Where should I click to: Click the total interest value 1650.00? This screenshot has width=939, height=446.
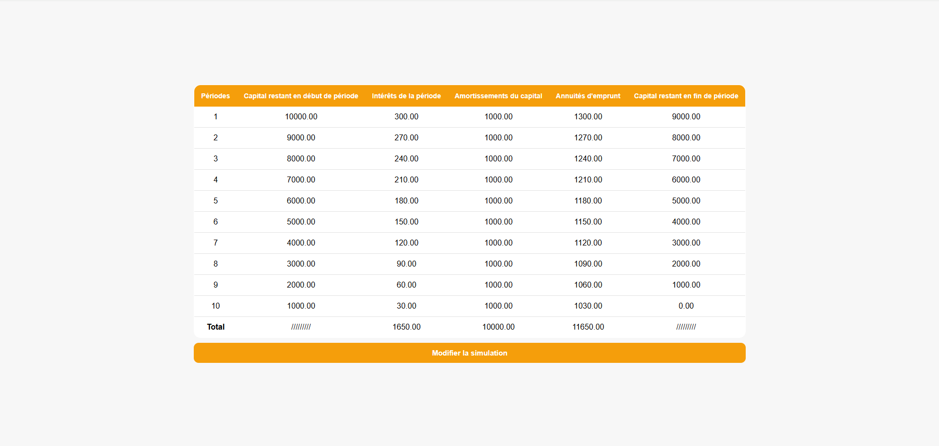(406, 327)
